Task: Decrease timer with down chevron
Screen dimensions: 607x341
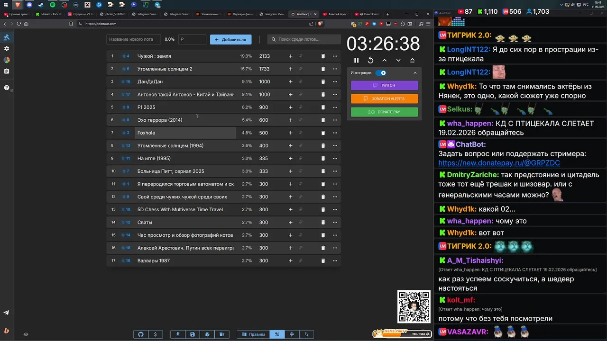Action: point(398,60)
